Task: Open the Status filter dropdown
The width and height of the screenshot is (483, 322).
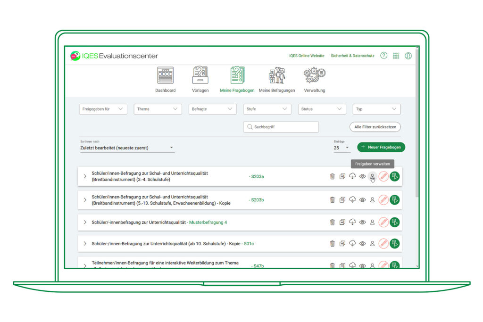Action: click(322, 109)
